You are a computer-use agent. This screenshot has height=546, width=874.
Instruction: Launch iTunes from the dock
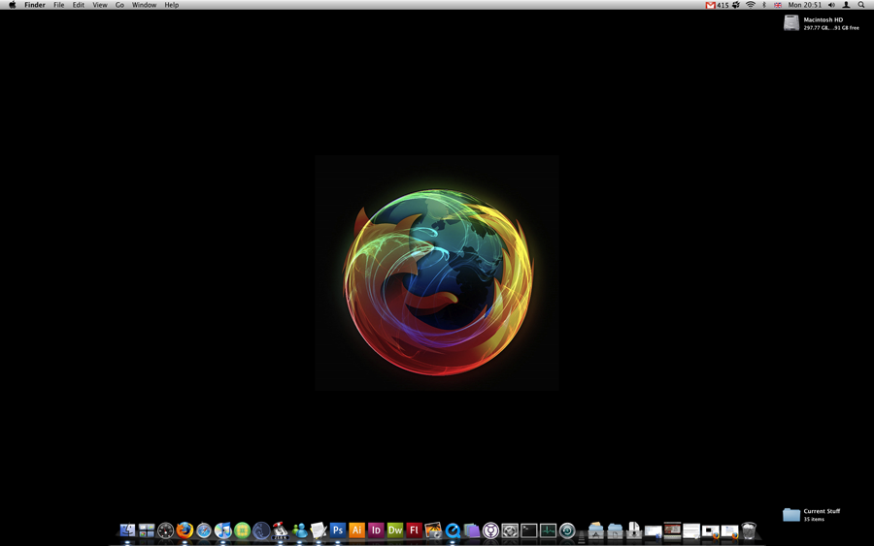pos(223,530)
